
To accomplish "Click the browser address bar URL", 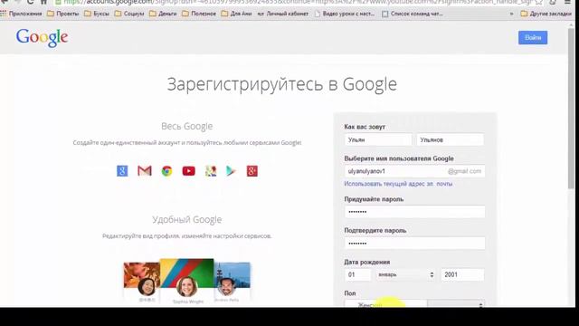I will click(298, 2).
